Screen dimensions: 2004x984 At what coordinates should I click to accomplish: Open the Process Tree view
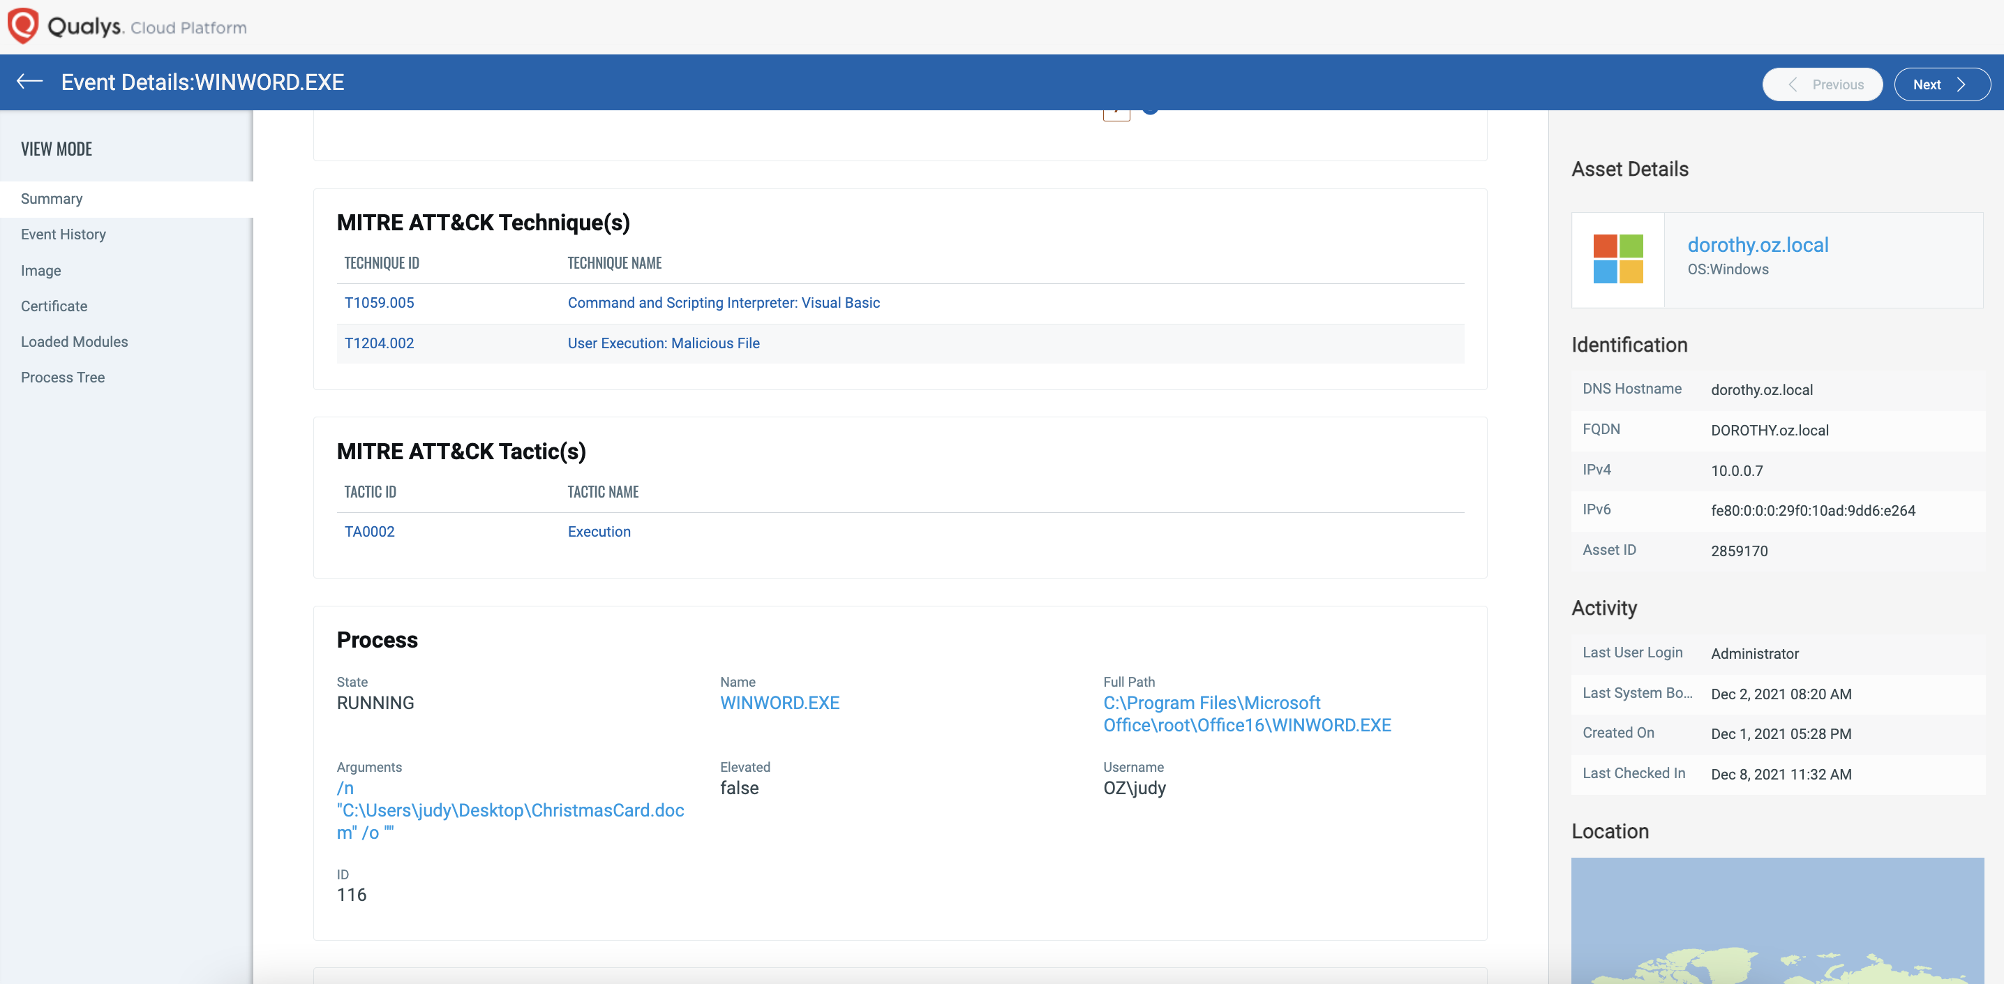tap(63, 378)
